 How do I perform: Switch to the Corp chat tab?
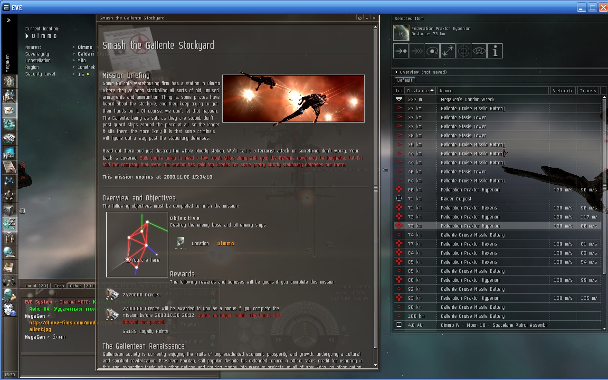click(x=59, y=286)
